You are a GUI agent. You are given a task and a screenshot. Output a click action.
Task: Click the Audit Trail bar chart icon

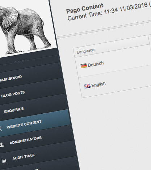pyautogui.click(x=4, y=161)
